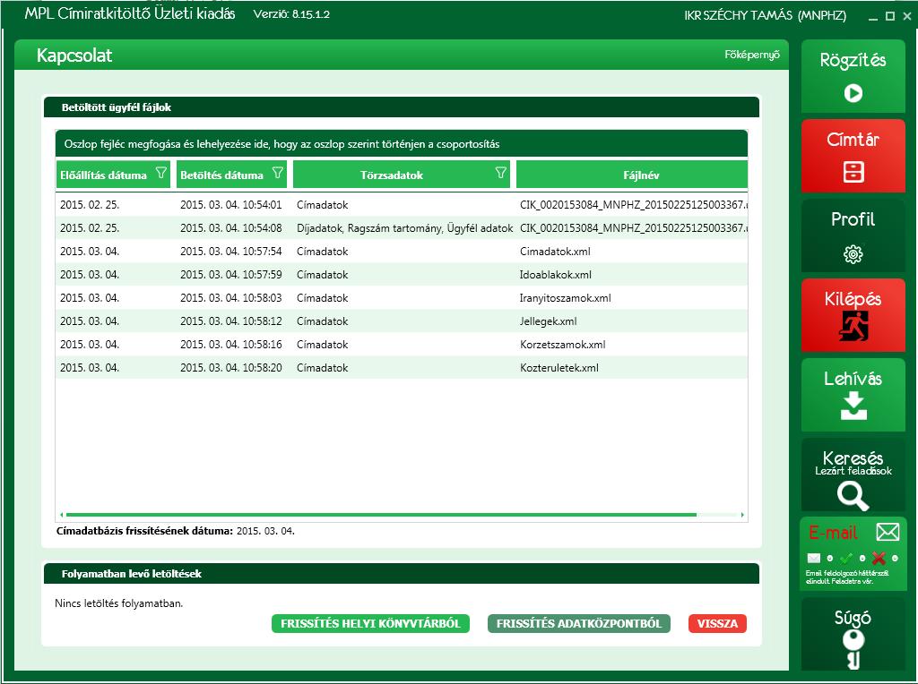The width and height of the screenshot is (918, 684).
Task: Select the Kozteruletek.xml file name
Action: [x=559, y=368]
